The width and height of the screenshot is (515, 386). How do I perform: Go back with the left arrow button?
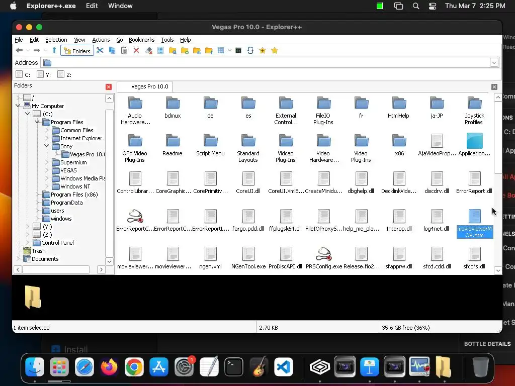point(20,51)
